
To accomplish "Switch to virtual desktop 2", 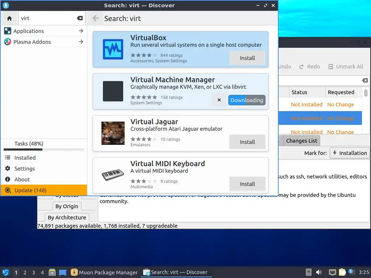I will 25,273.
